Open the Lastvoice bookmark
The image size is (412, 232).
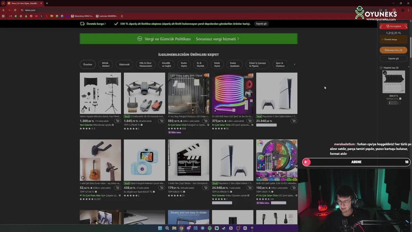tap(107, 16)
